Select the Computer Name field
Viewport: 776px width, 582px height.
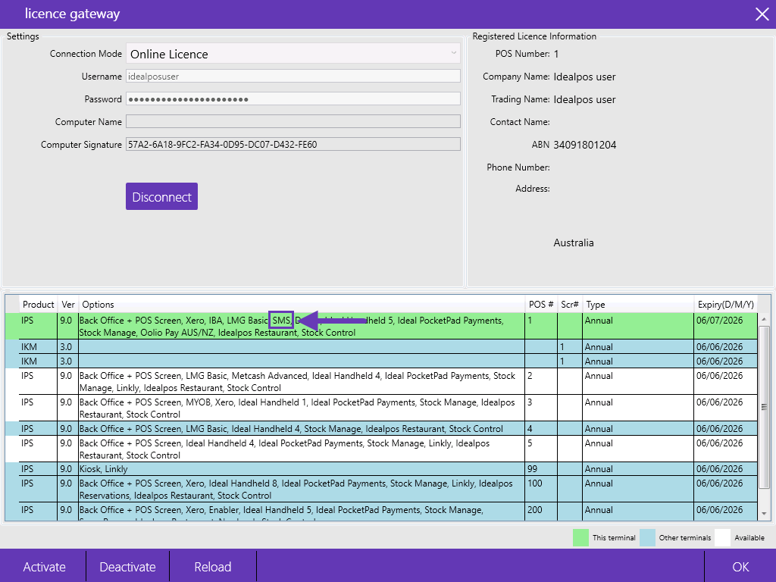pos(293,122)
